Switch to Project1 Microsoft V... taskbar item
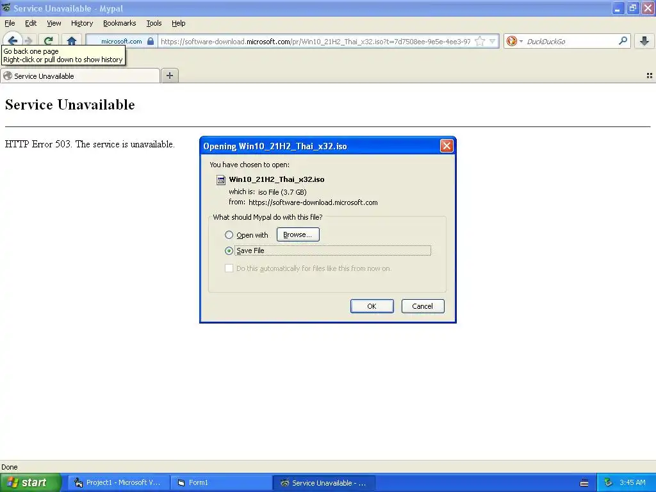656x492 pixels. 119,482
